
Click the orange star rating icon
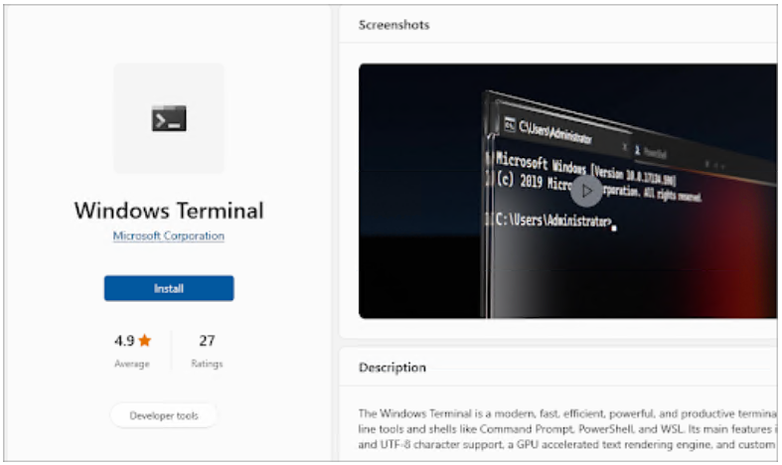coord(145,341)
